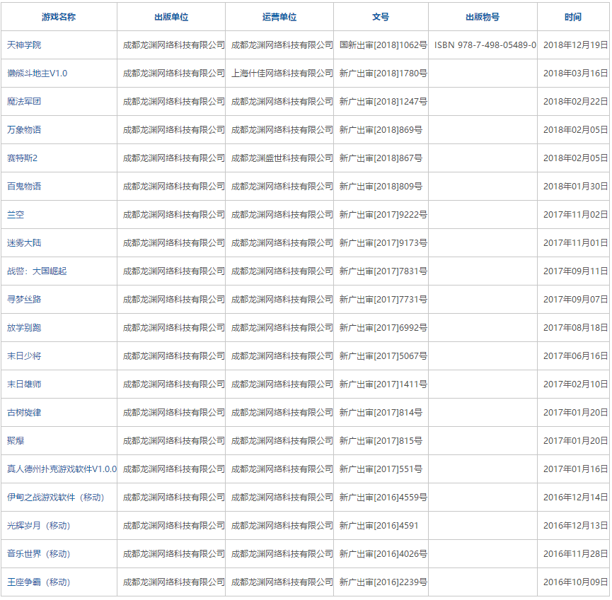Select 新广出审[2018]869号 cell
612x600 pixels.
pyautogui.click(x=381, y=130)
